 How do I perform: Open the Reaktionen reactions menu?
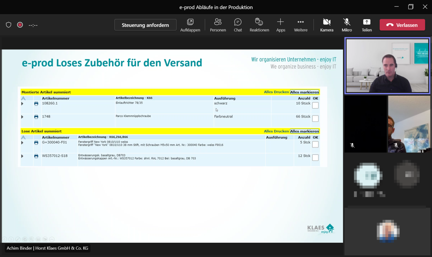259,25
